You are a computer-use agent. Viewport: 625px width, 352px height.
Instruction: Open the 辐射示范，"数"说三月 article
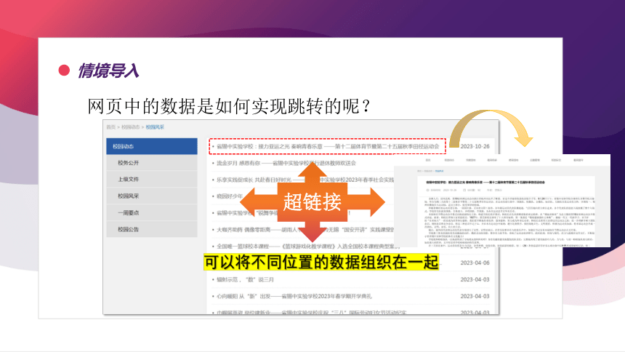[x=245, y=279]
